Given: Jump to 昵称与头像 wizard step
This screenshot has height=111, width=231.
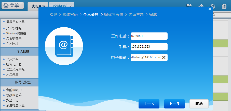Looking at the screenshot, I should 114,14.
